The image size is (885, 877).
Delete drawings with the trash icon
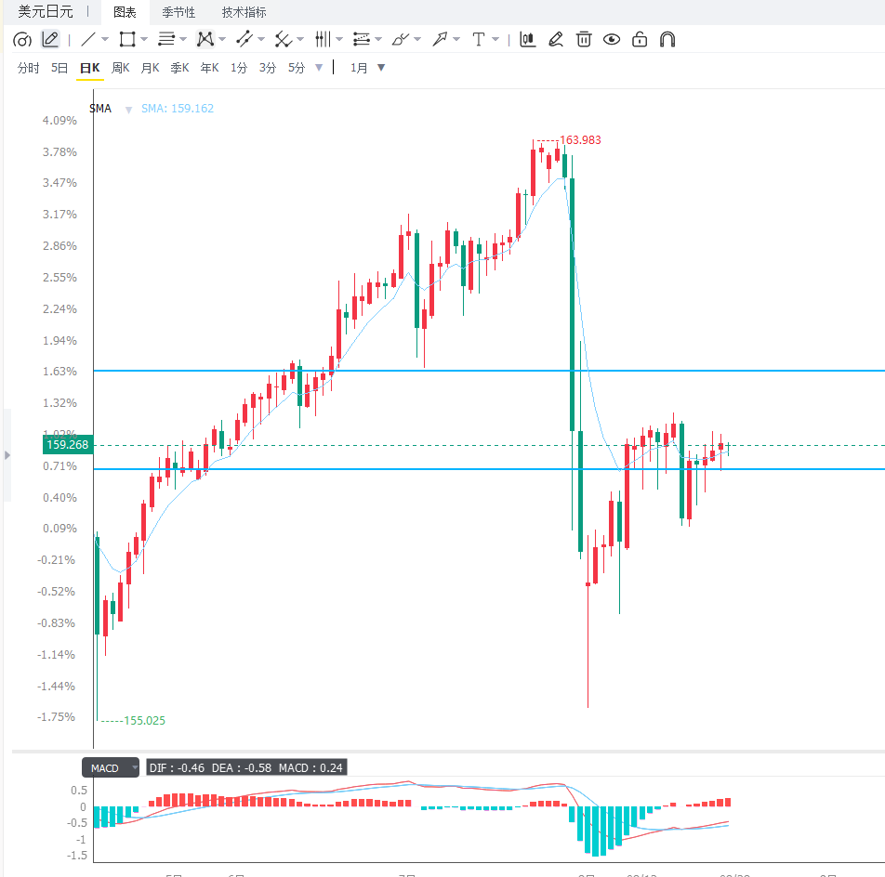coord(584,39)
